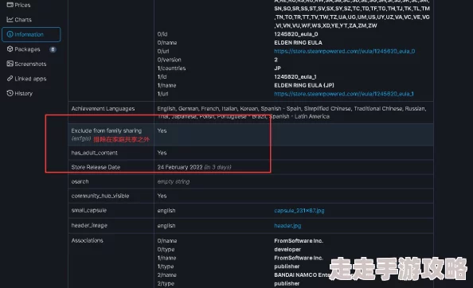
Task: Click 'Yes' next to has_adult_content
Action: (162, 153)
